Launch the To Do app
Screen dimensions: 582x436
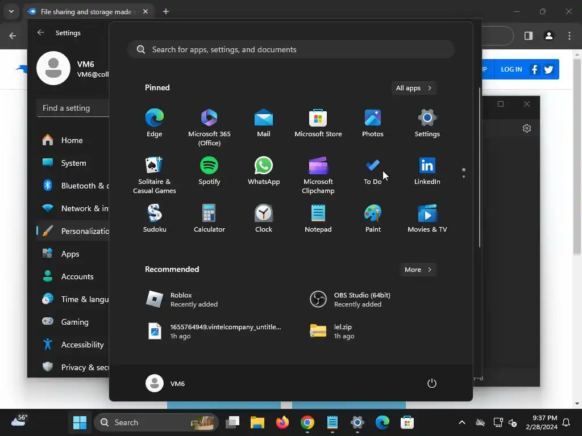click(x=373, y=171)
